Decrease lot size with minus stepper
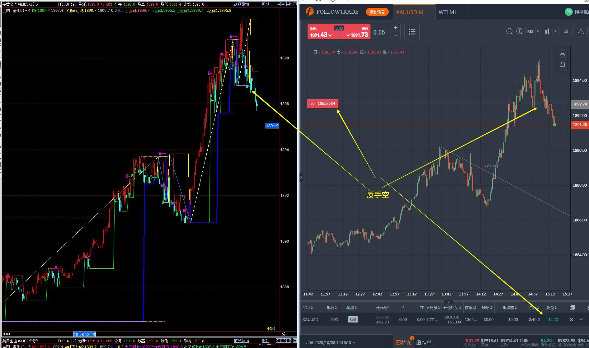The height and width of the screenshot is (348, 589). click(395, 35)
